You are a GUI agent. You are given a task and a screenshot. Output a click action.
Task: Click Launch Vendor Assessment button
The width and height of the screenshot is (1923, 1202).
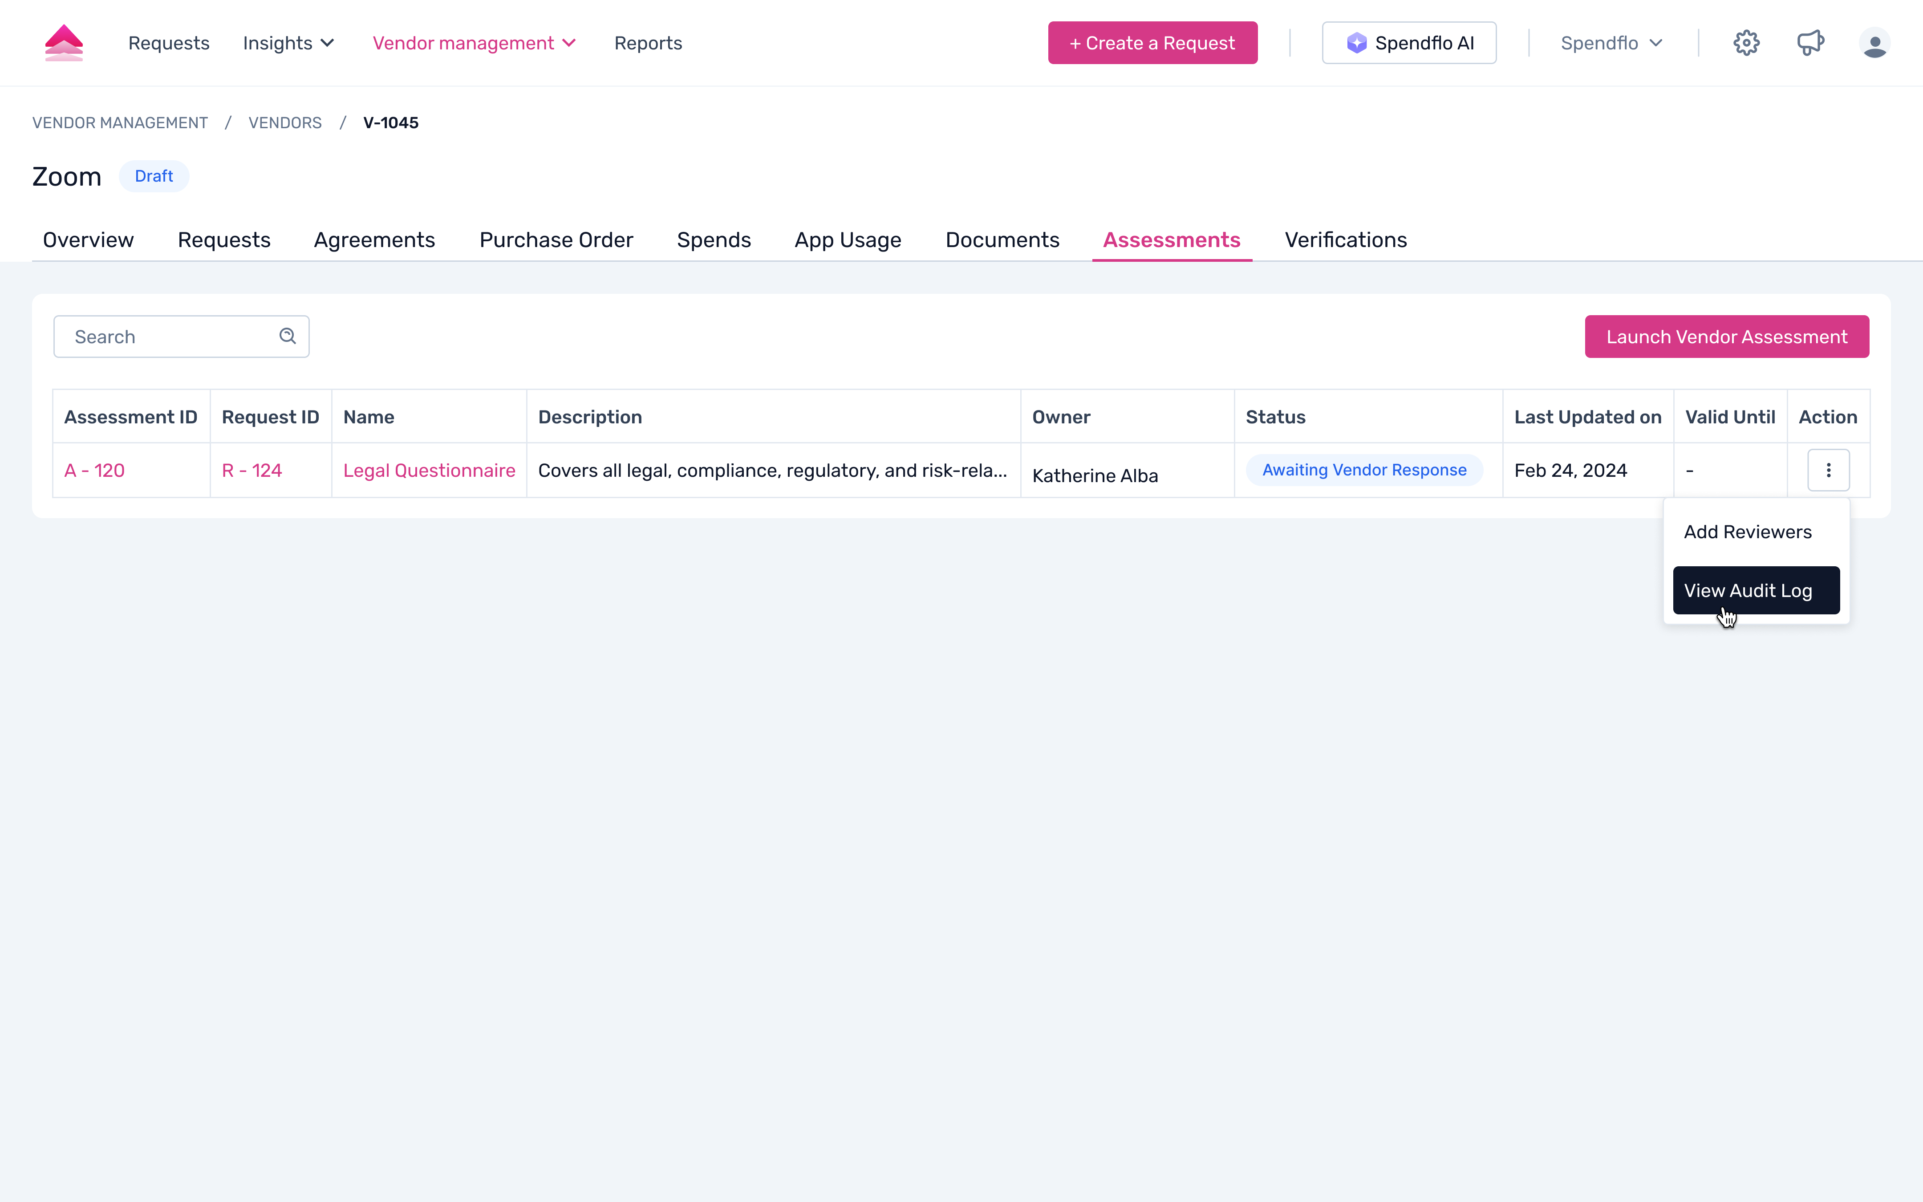coord(1726,337)
